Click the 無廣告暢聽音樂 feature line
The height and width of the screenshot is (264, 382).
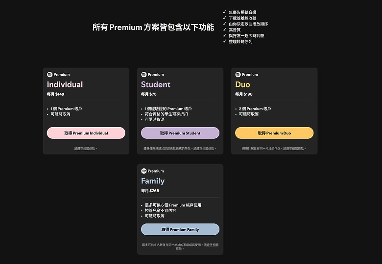(242, 12)
